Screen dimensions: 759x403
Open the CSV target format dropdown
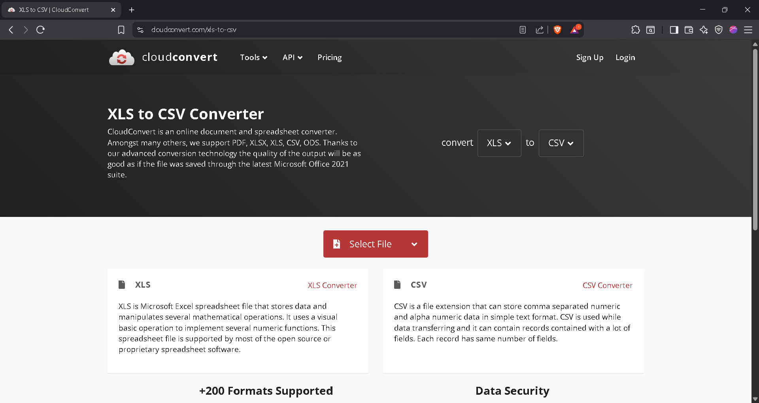pyautogui.click(x=561, y=143)
